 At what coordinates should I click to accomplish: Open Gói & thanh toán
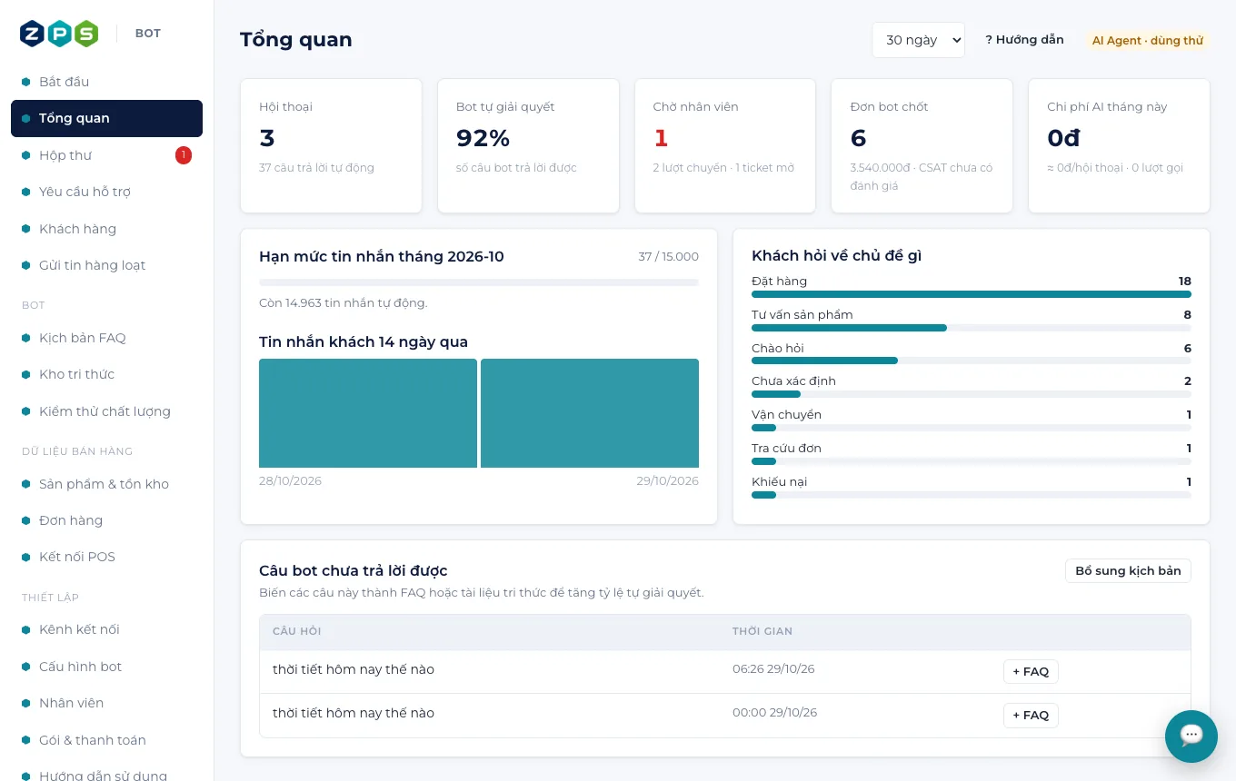click(x=106, y=740)
